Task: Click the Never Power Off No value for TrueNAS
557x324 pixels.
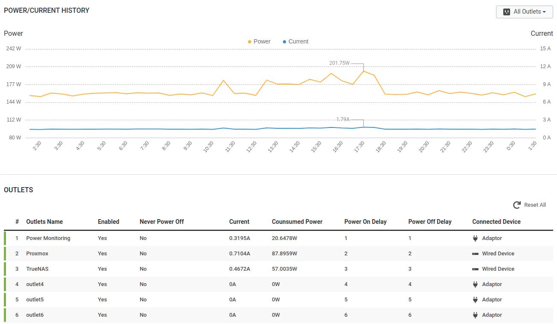Action: tap(143, 269)
